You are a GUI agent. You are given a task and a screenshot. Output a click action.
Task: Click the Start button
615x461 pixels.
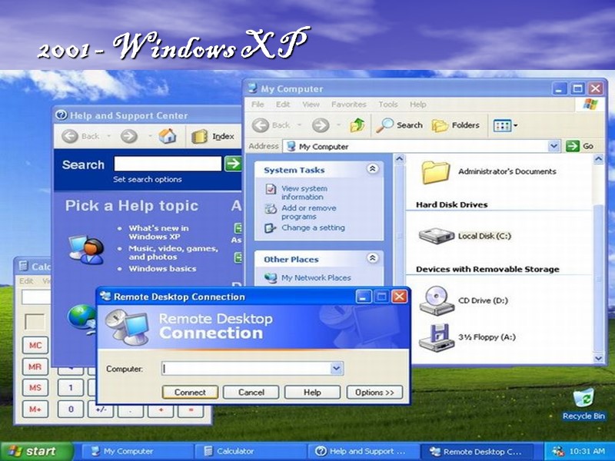(x=37, y=451)
